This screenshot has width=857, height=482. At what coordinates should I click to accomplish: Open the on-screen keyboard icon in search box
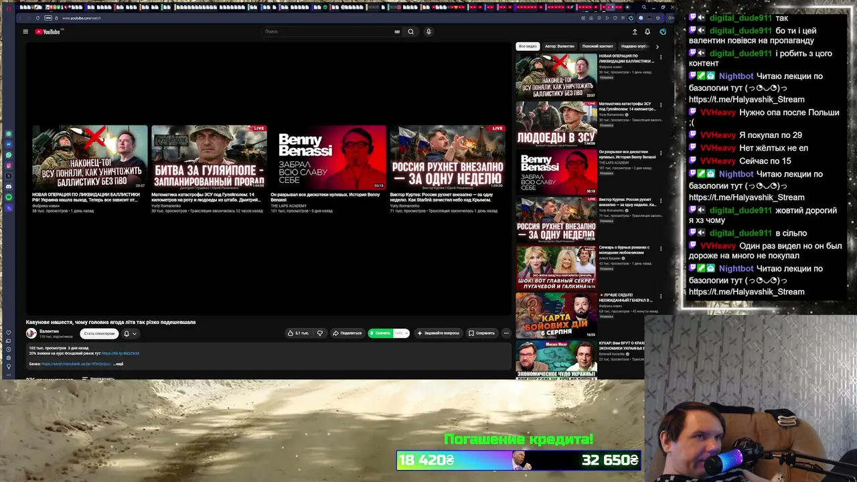tap(397, 31)
